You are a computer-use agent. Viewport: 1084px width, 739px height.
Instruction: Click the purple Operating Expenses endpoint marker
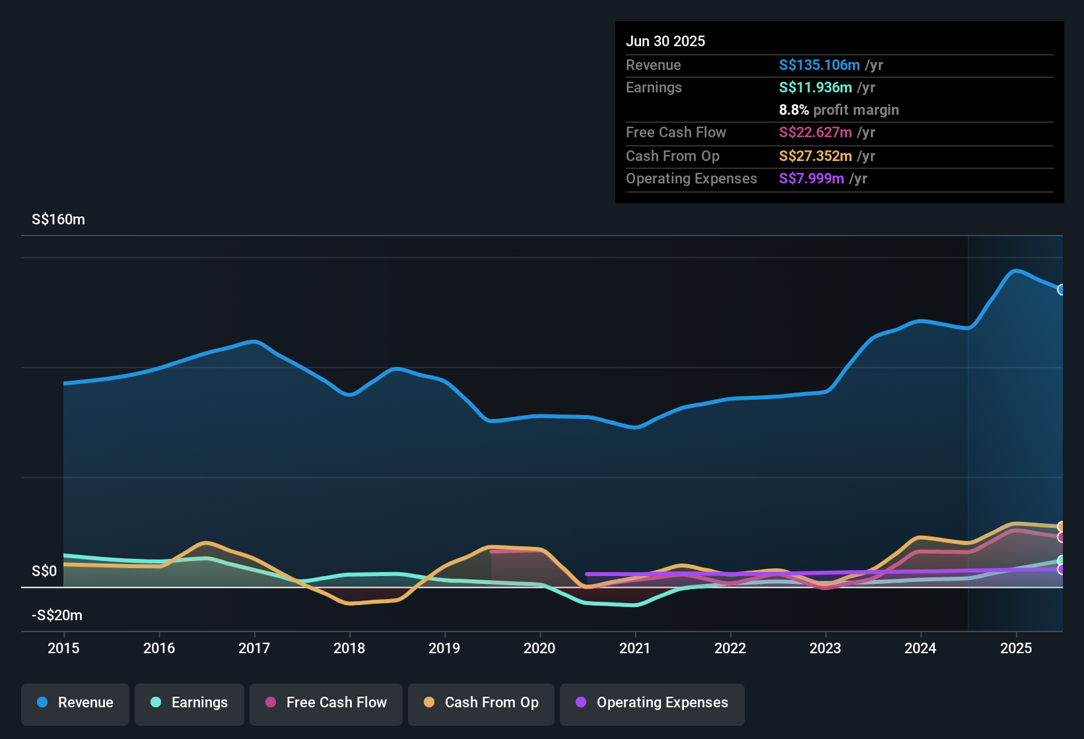pyautogui.click(x=1062, y=569)
